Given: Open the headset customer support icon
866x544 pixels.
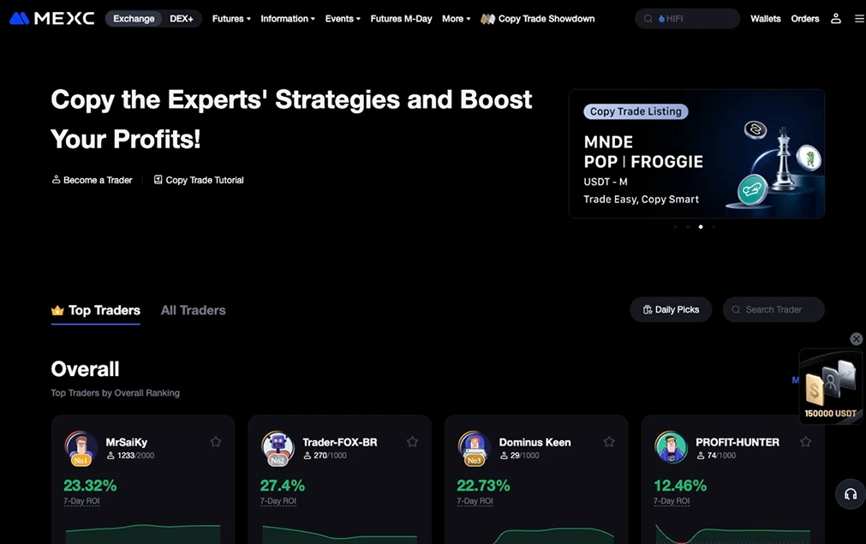Looking at the screenshot, I should pyautogui.click(x=851, y=493).
